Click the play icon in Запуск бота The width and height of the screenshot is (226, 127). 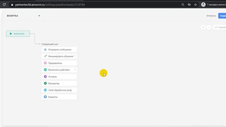(x=11, y=34)
